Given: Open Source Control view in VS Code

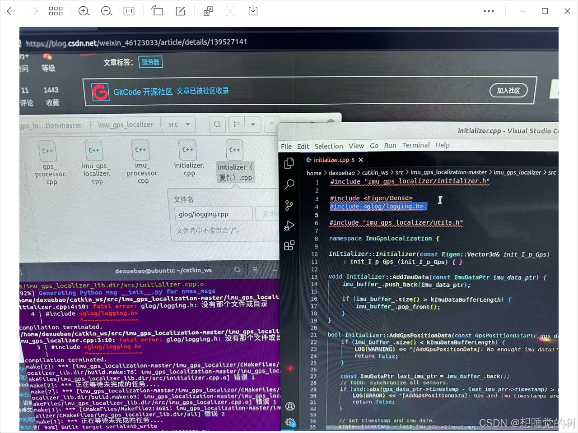Looking at the screenshot, I should point(289,205).
